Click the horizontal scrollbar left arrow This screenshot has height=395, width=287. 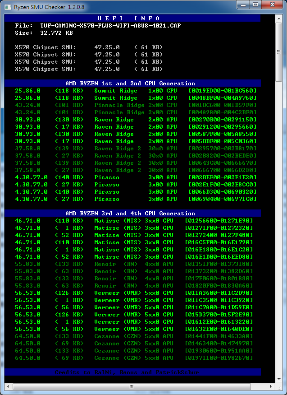(x=8, y=386)
